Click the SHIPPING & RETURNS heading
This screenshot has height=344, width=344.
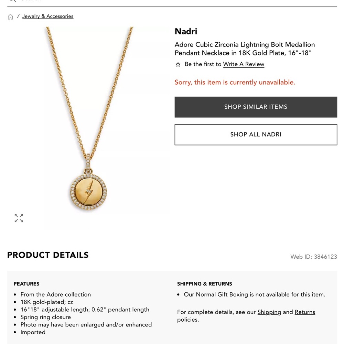[204, 283]
